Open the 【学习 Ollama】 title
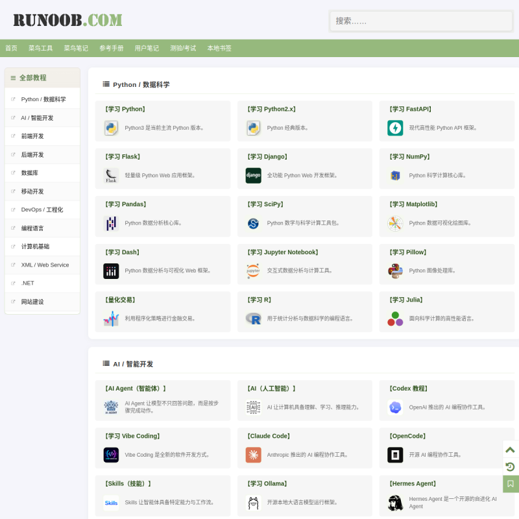The height and width of the screenshot is (519, 519). (x=267, y=483)
